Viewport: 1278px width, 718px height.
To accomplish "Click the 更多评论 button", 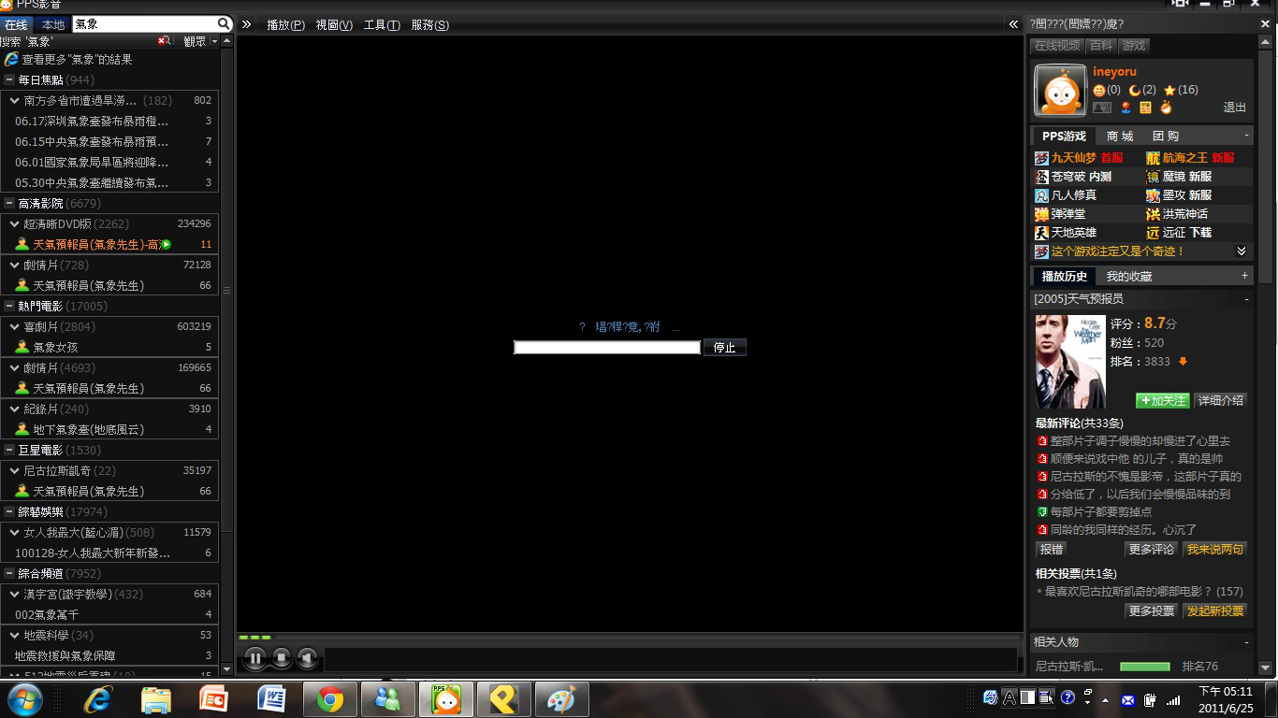I will pyautogui.click(x=1151, y=550).
